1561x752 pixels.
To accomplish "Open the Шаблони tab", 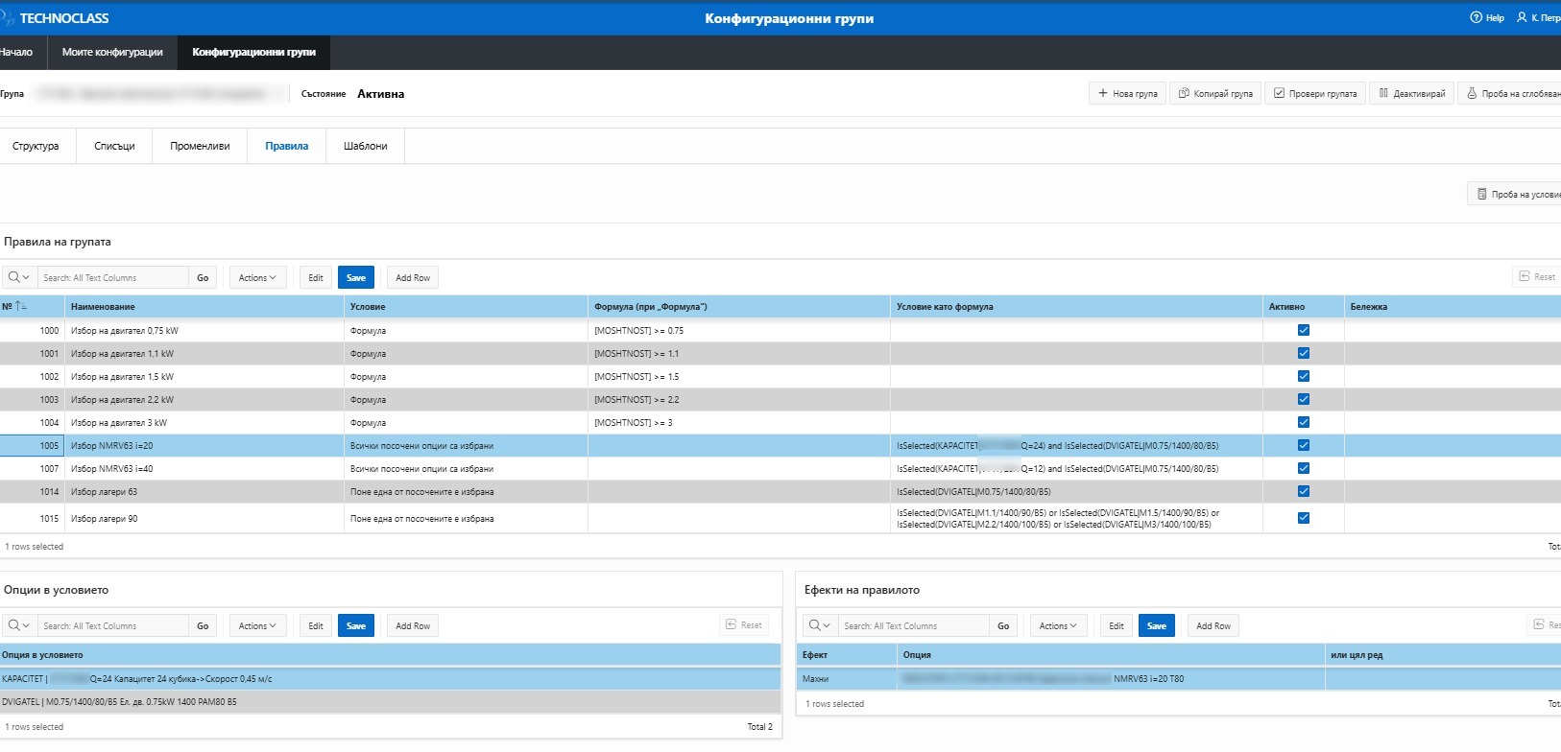I will 366,146.
